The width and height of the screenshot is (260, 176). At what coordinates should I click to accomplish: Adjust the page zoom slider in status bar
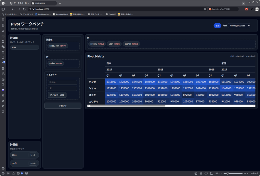(234, 173)
